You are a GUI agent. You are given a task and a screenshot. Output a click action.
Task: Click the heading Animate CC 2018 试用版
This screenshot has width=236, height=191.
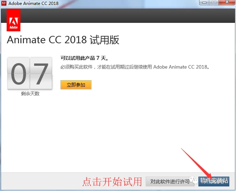[63, 40]
